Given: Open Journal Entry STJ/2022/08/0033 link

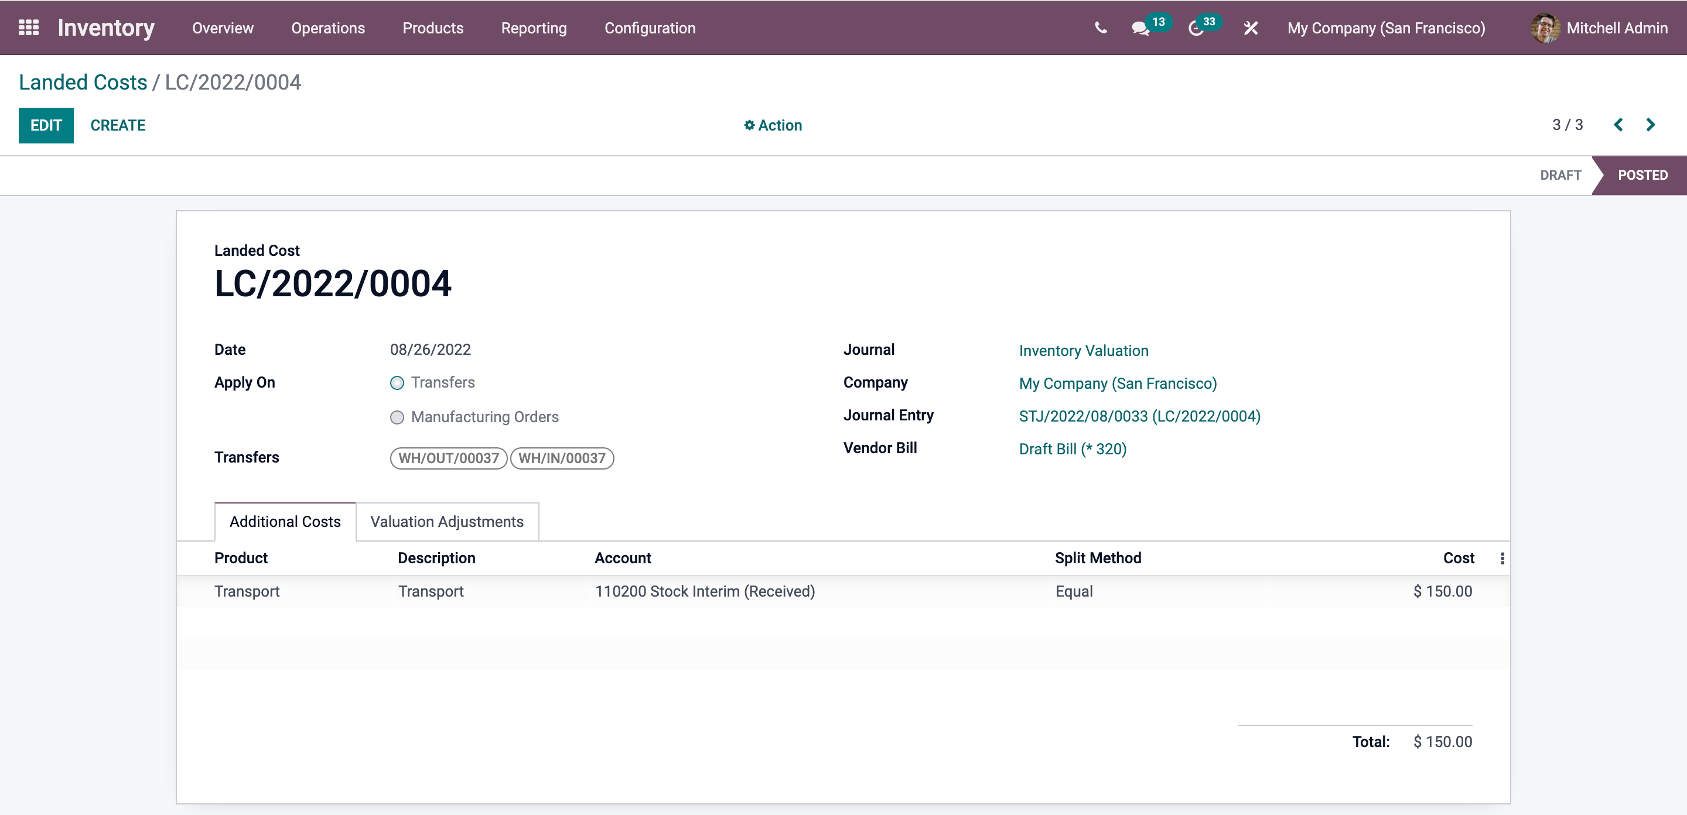Looking at the screenshot, I should pyautogui.click(x=1139, y=416).
